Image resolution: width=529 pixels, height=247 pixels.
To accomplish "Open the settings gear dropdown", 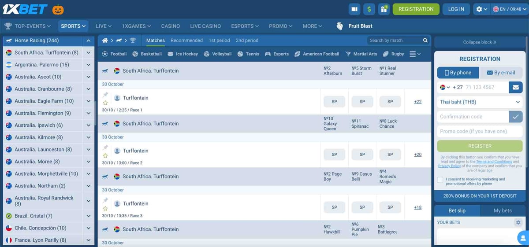I will pos(481,9).
